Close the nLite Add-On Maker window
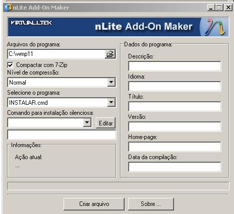The height and width of the screenshot is (214, 234). pos(228,8)
